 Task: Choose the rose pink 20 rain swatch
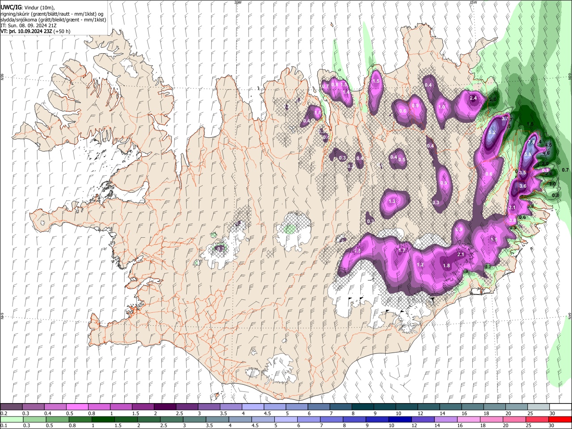coord(513,419)
